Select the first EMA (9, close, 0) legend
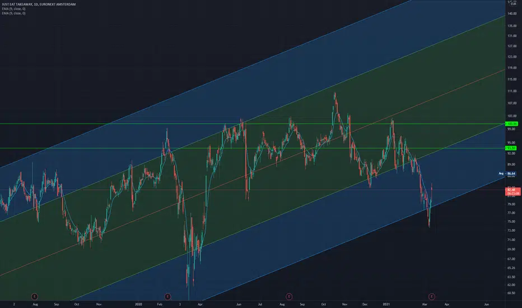 point(13,9)
